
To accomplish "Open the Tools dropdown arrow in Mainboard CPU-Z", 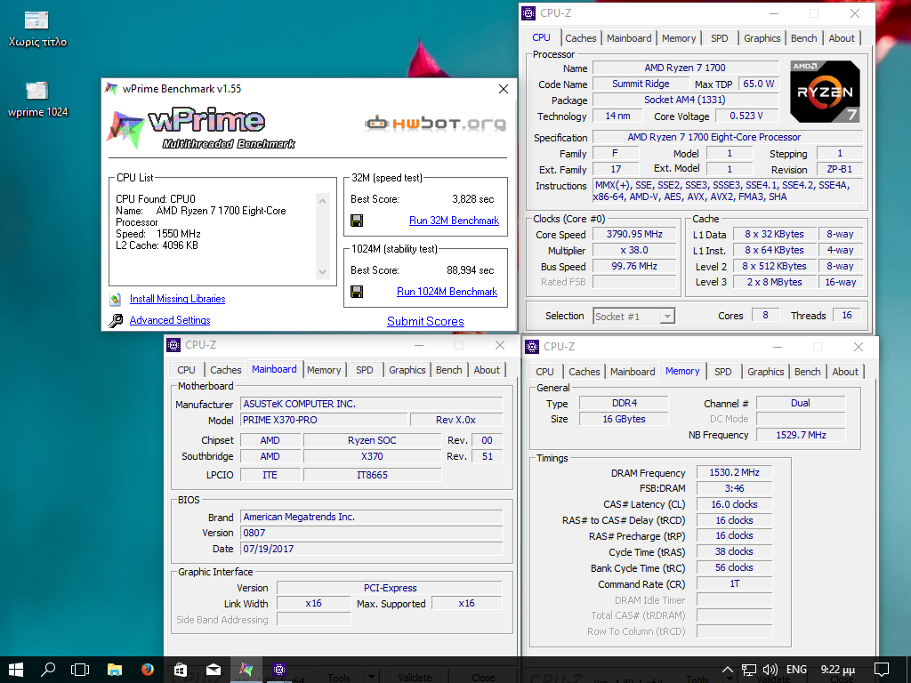I will (x=369, y=677).
